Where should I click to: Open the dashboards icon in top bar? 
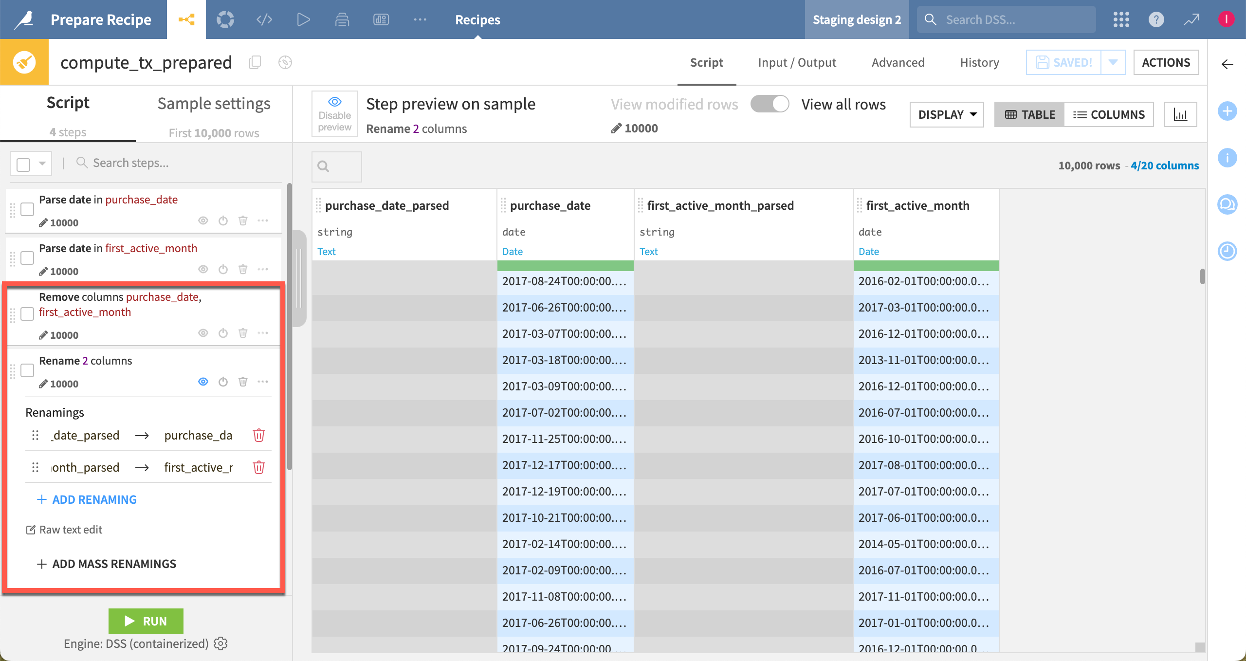point(381,19)
